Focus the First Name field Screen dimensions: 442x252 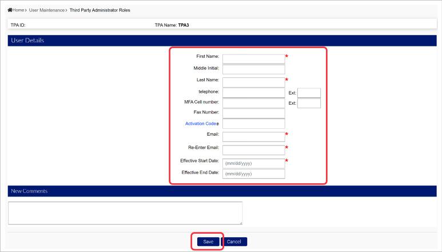click(x=253, y=58)
